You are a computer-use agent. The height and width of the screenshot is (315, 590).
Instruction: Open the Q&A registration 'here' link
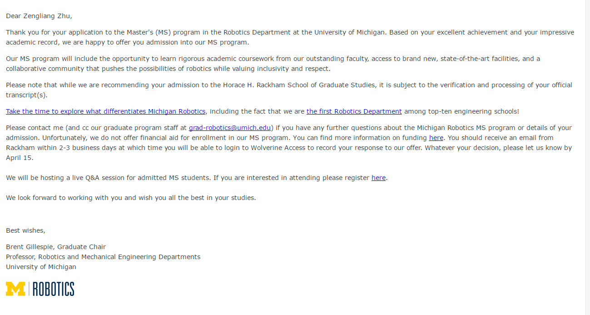click(378, 178)
